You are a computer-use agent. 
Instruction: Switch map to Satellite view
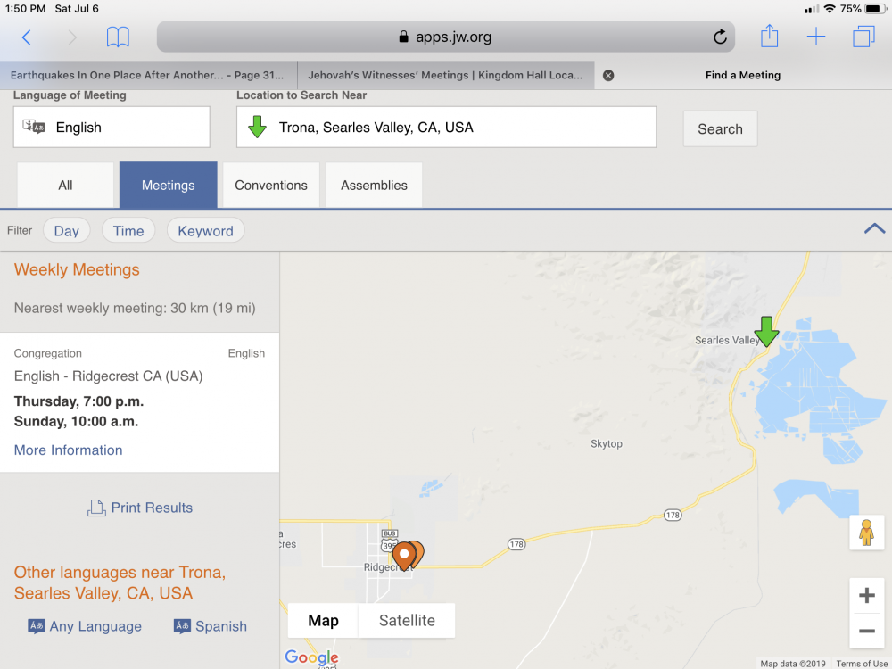tap(407, 621)
